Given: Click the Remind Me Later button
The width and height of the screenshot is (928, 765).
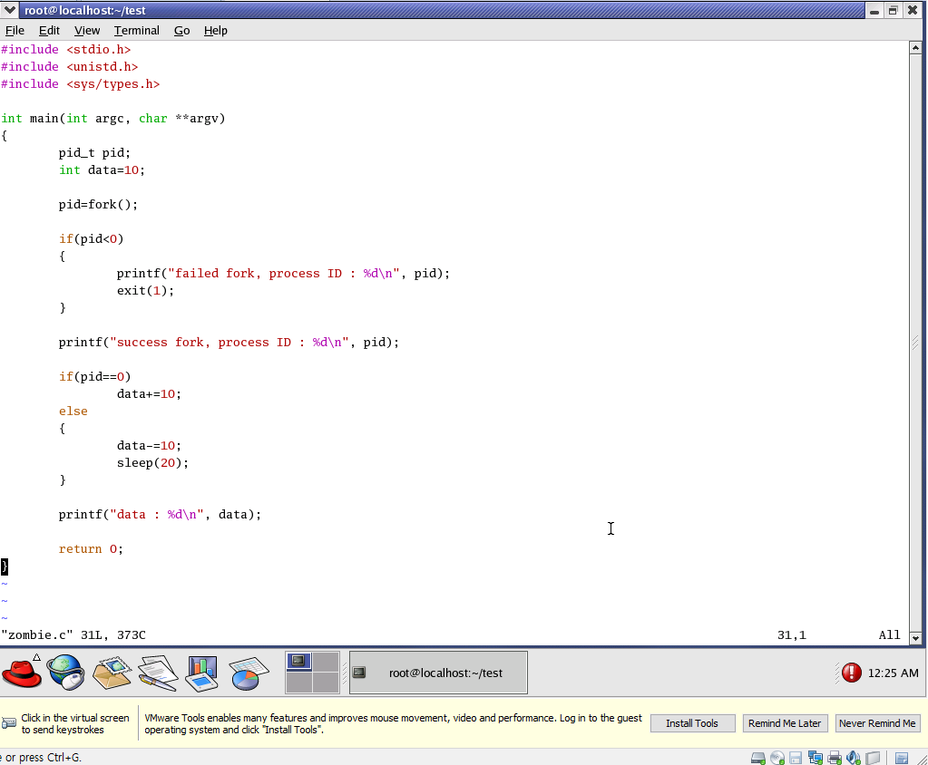Looking at the screenshot, I should [x=785, y=723].
